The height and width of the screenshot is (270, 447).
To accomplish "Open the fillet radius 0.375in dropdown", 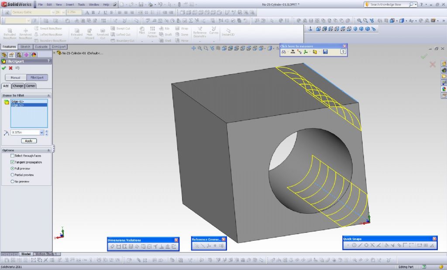I will [x=41, y=133].
